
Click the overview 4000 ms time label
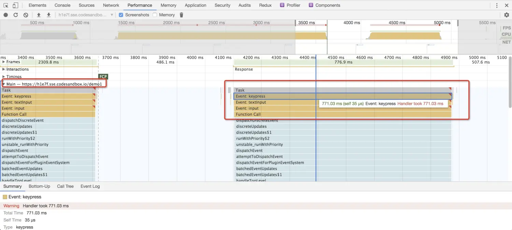click(352, 23)
